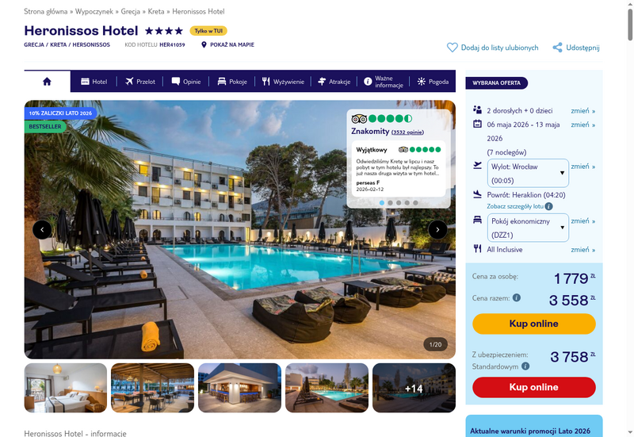Select the first review carousel dot
The image size is (634, 437).
pyautogui.click(x=382, y=203)
